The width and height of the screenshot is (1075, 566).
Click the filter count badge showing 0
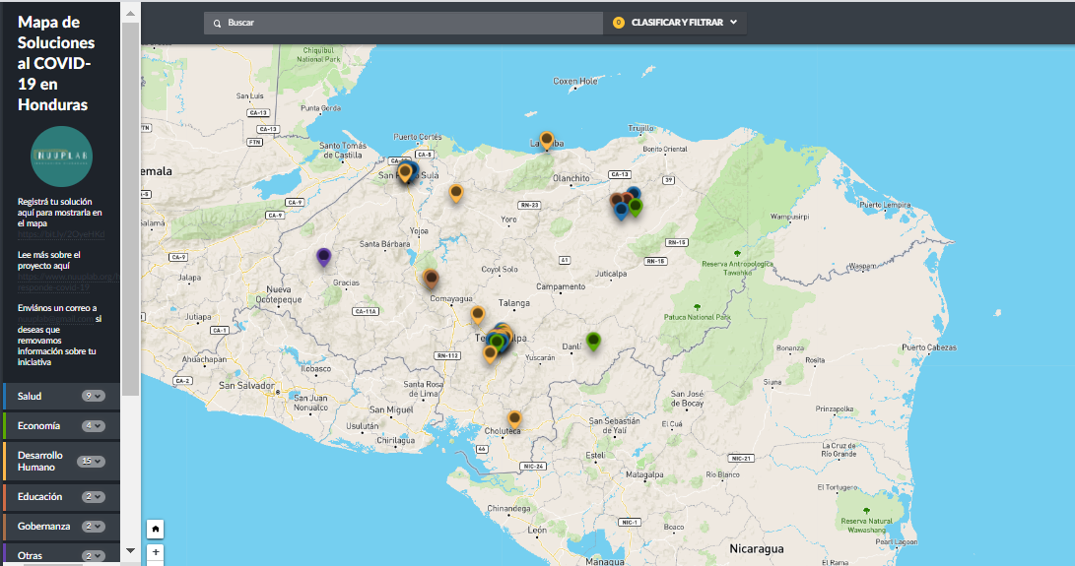pyautogui.click(x=619, y=23)
